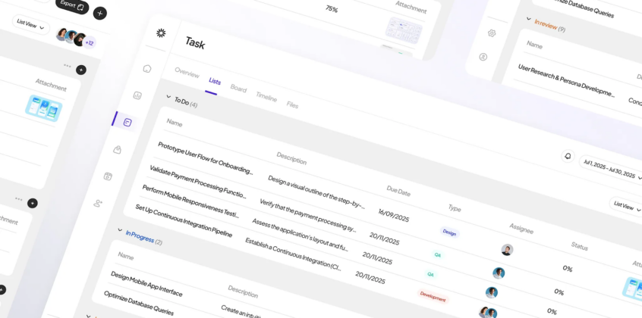Screen dimensions: 642x318
Task: Collapse the In Progress section
Action: [x=120, y=229]
